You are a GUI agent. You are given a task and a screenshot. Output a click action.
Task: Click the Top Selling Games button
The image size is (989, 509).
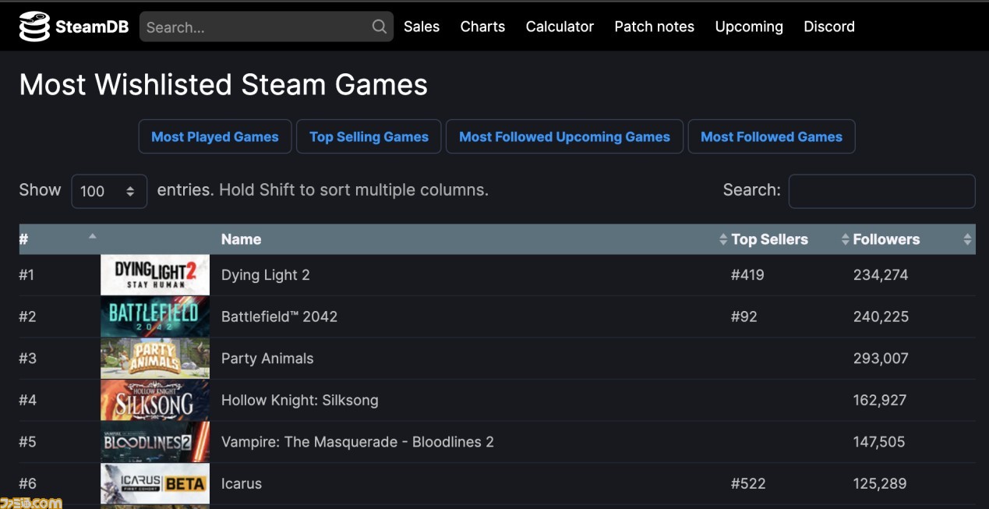pyautogui.click(x=369, y=136)
